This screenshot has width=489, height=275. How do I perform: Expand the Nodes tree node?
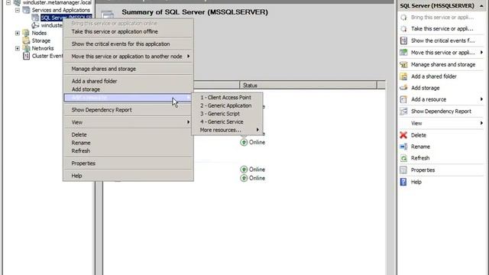tap(18, 33)
